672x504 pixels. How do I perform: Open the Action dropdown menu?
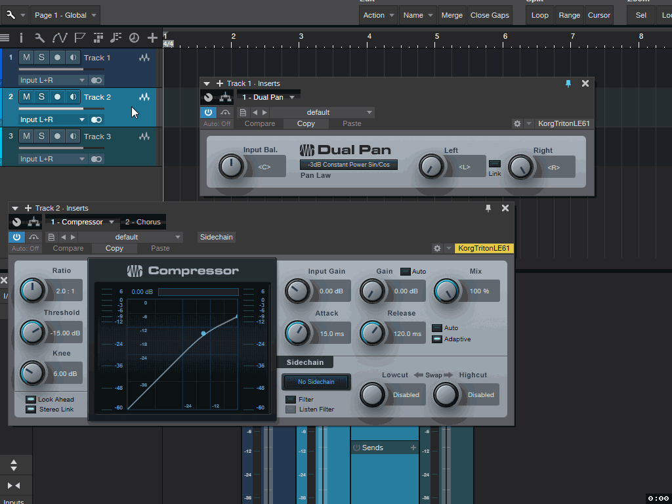click(x=379, y=15)
